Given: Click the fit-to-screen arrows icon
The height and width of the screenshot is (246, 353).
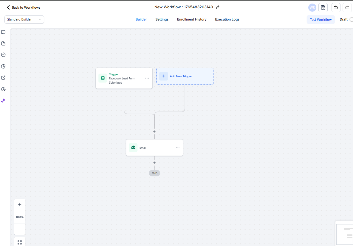Looking at the screenshot, I should pyautogui.click(x=20, y=242).
